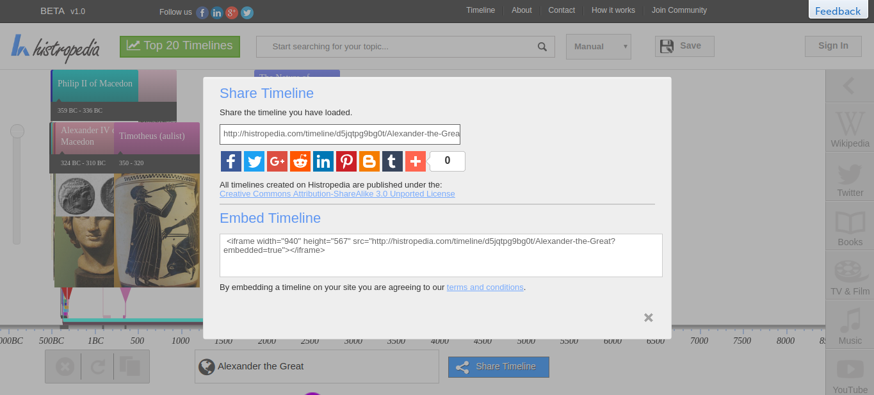
Task: Click the share counter showing 0
Action: pyautogui.click(x=448, y=161)
